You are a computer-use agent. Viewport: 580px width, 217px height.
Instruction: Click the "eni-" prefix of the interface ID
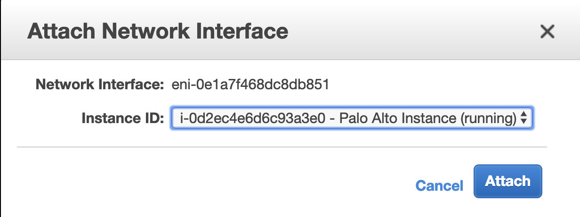(x=180, y=85)
